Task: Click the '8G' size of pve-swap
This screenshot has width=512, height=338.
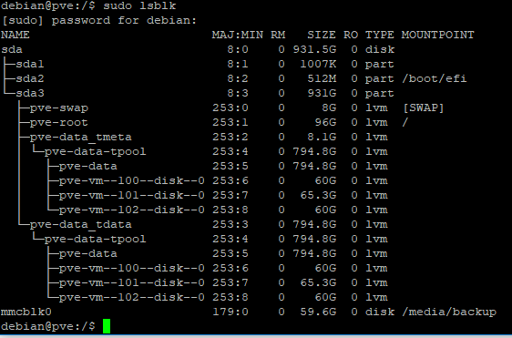Action: (329, 108)
